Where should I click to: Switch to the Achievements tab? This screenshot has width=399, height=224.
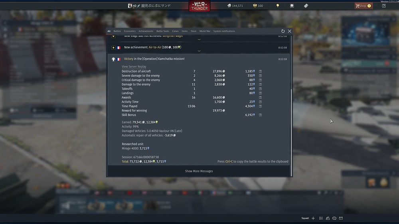[x=146, y=31]
